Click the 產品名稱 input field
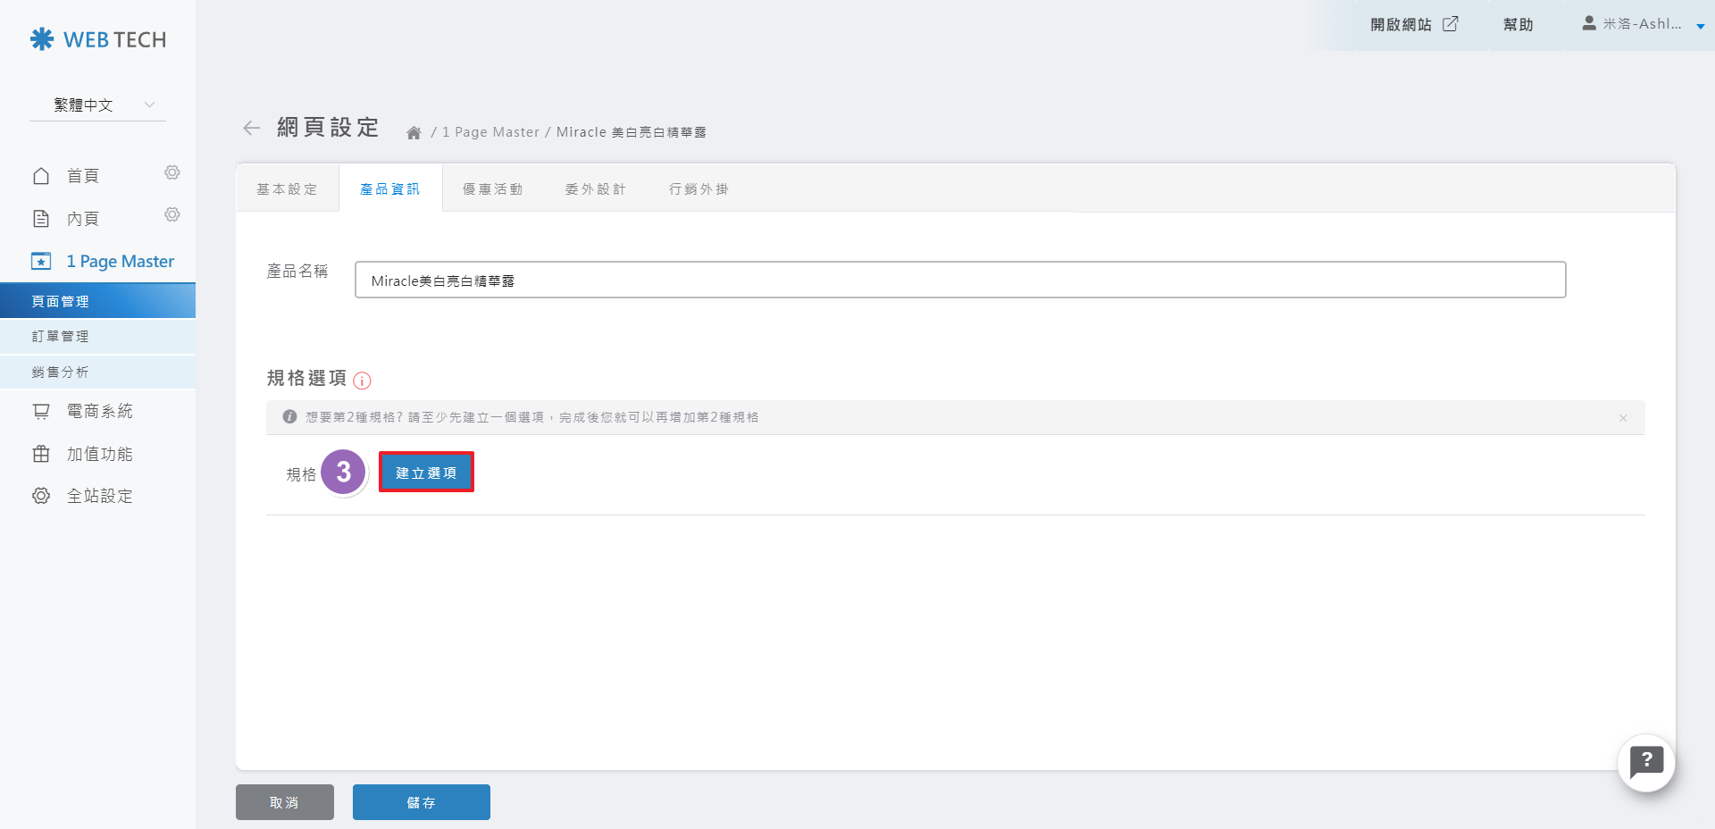This screenshot has width=1715, height=829. (x=959, y=281)
